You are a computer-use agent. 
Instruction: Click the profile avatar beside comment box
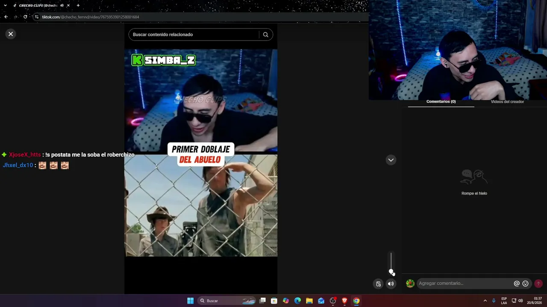point(410,284)
